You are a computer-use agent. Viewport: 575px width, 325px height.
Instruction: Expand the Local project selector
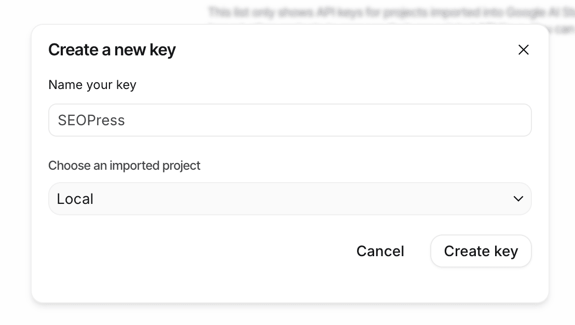click(x=290, y=199)
